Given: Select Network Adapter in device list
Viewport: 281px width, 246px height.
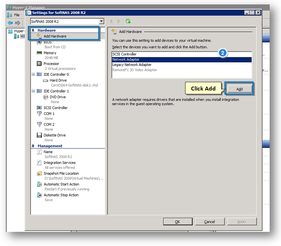Looking at the screenshot, I should tap(182, 59).
